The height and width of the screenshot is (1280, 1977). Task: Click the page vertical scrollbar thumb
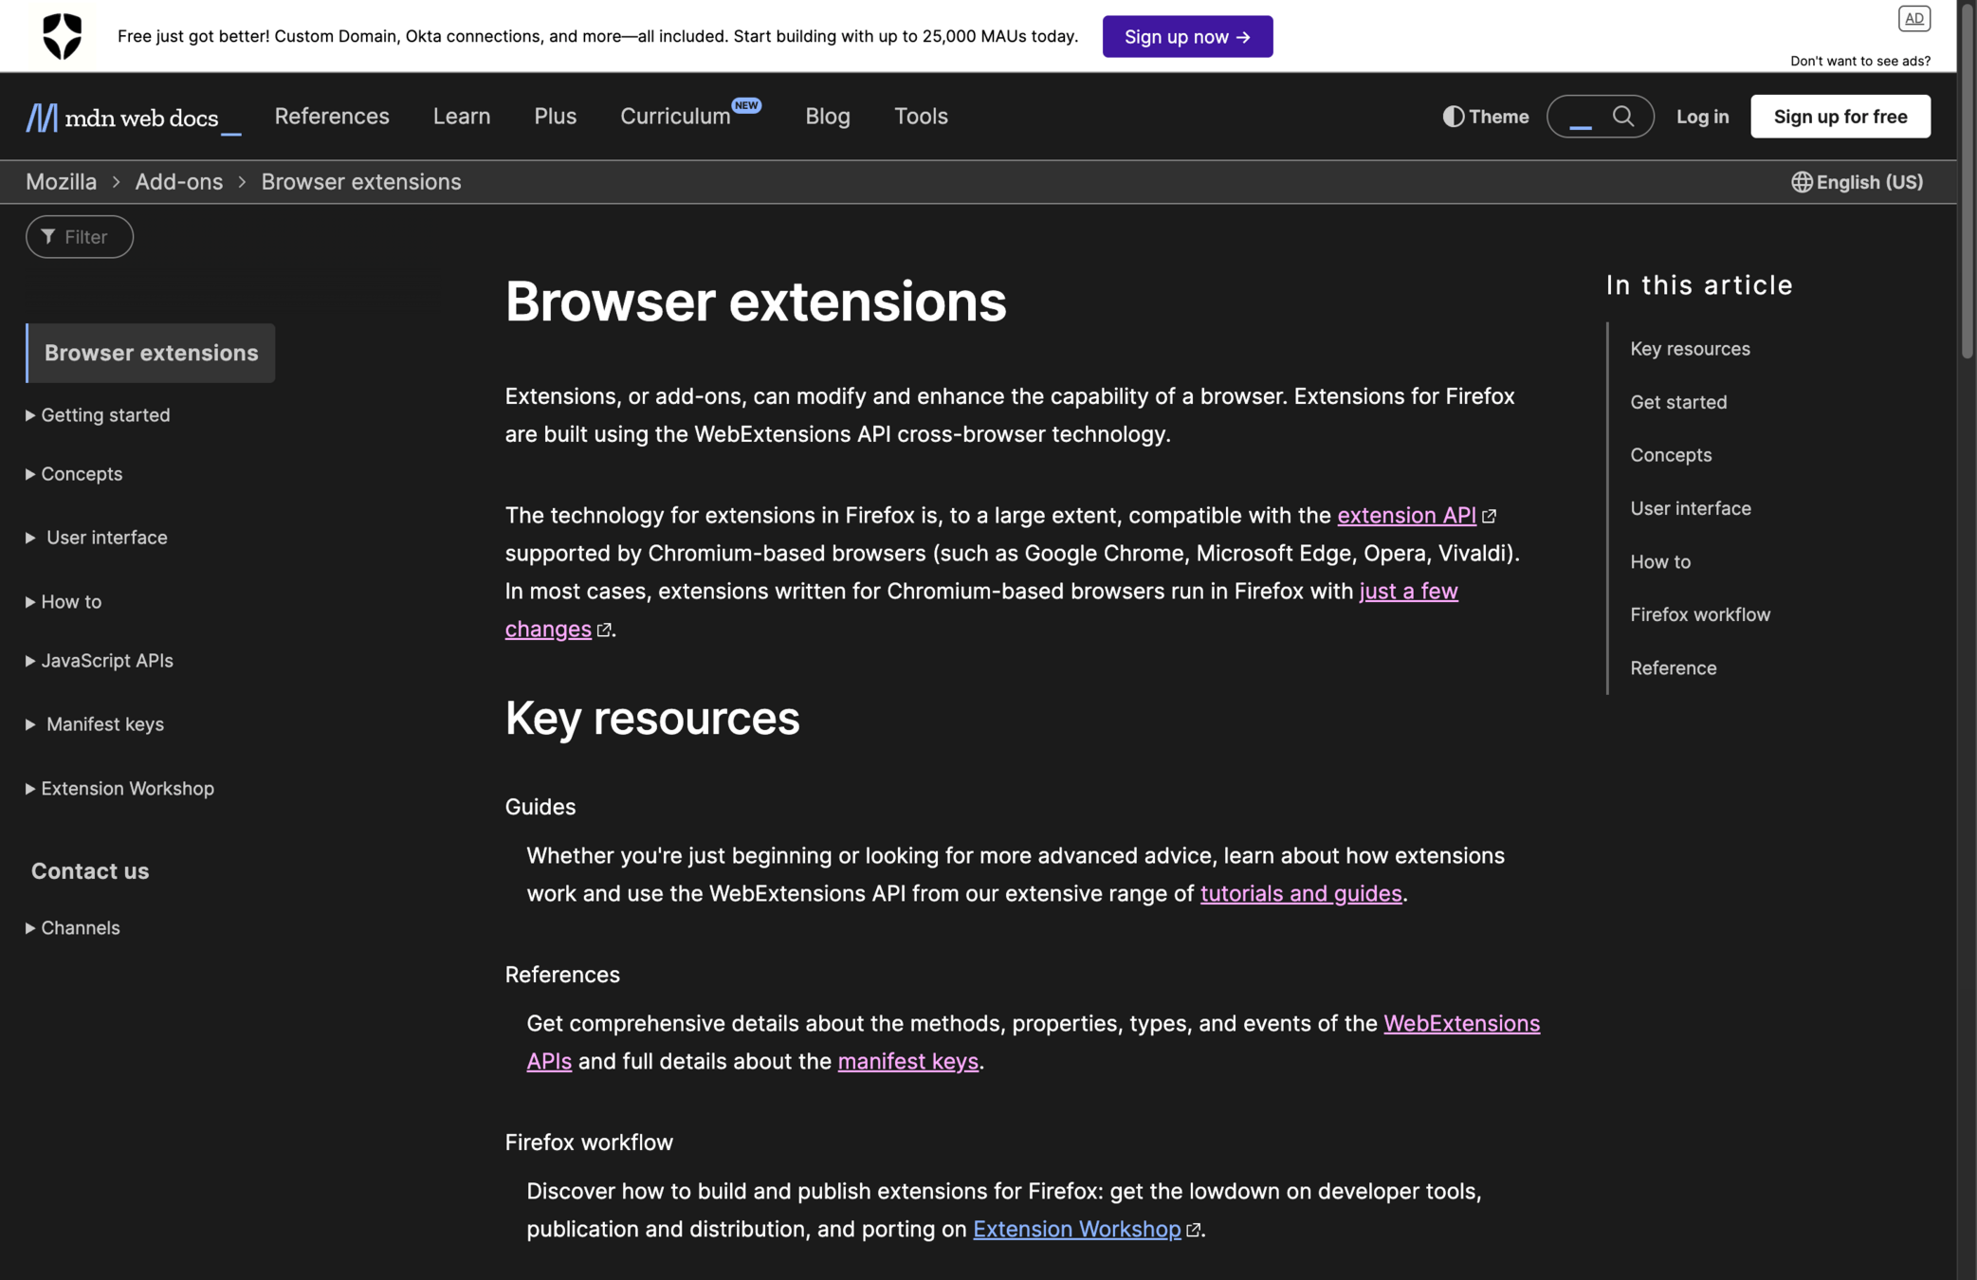[x=1968, y=180]
